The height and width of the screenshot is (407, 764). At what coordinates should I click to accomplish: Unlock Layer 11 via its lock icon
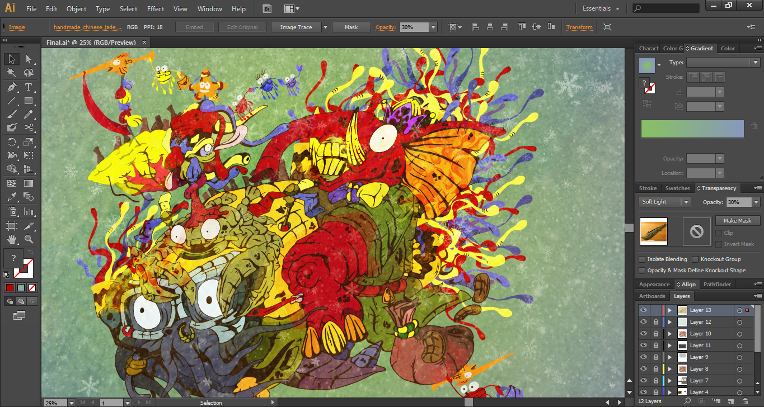[x=655, y=346]
